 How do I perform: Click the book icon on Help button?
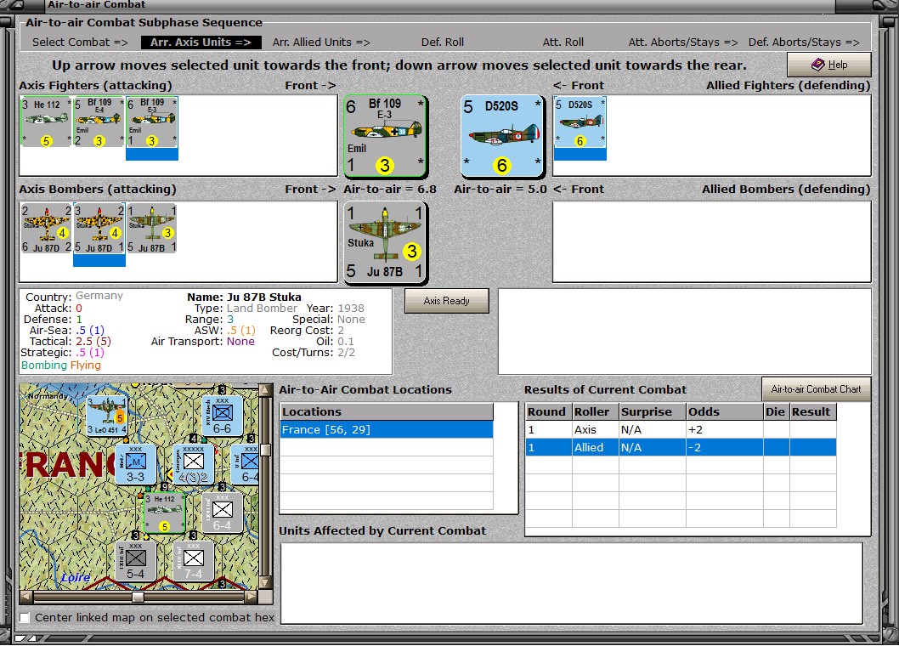(x=818, y=65)
